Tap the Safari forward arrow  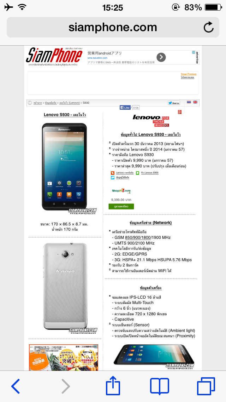tap(66, 386)
